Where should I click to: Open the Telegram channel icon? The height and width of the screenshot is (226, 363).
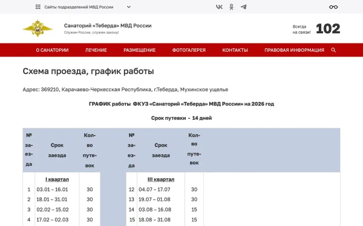pos(243,7)
